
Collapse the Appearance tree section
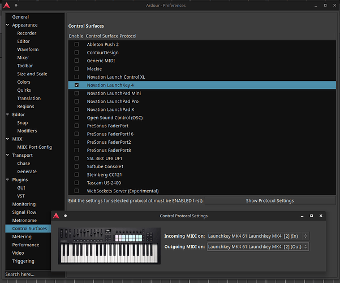pyautogui.click(x=7, y=25)
